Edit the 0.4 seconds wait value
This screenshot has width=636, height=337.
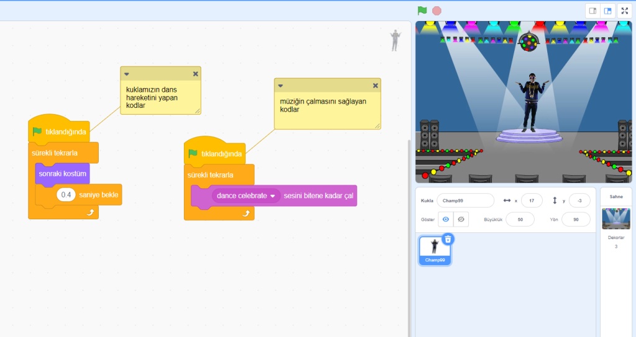(66, 195)
